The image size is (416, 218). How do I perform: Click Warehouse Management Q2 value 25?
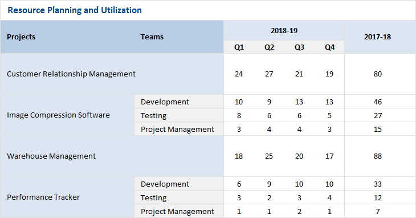coord(269,156)
